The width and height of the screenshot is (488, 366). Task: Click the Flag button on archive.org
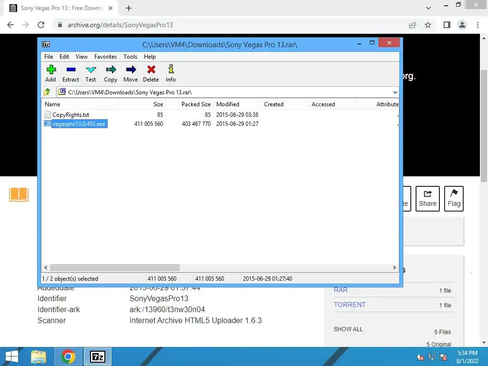click(454, 199)
